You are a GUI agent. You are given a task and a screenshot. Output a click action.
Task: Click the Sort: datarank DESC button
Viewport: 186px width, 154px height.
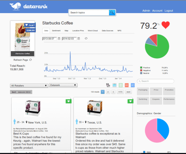[21, 92]
